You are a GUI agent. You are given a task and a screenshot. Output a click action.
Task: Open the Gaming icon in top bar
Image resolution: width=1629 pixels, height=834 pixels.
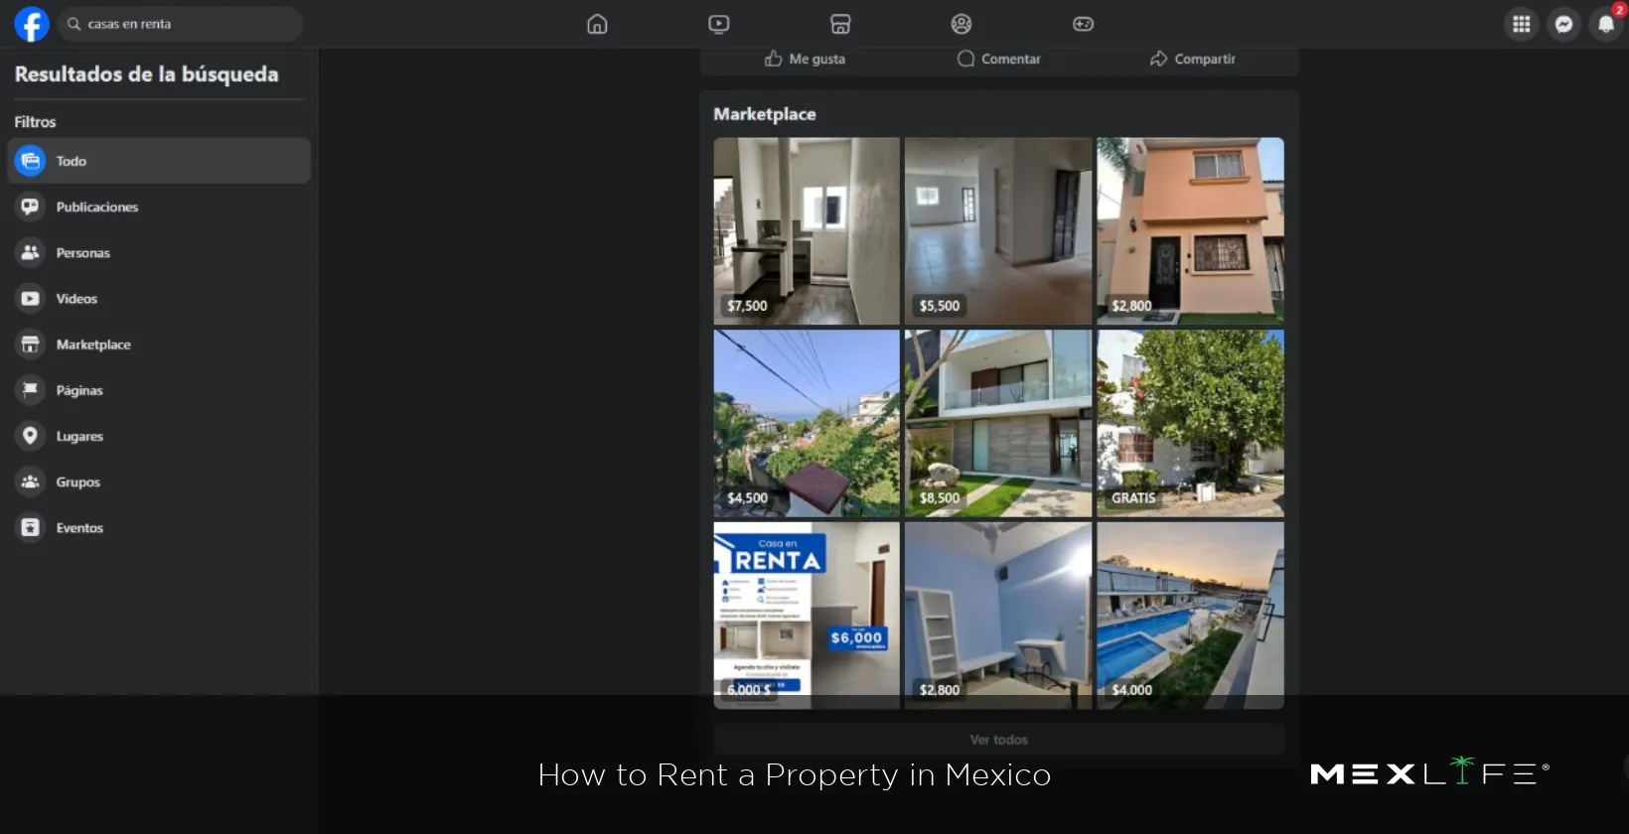[1084, 24]
